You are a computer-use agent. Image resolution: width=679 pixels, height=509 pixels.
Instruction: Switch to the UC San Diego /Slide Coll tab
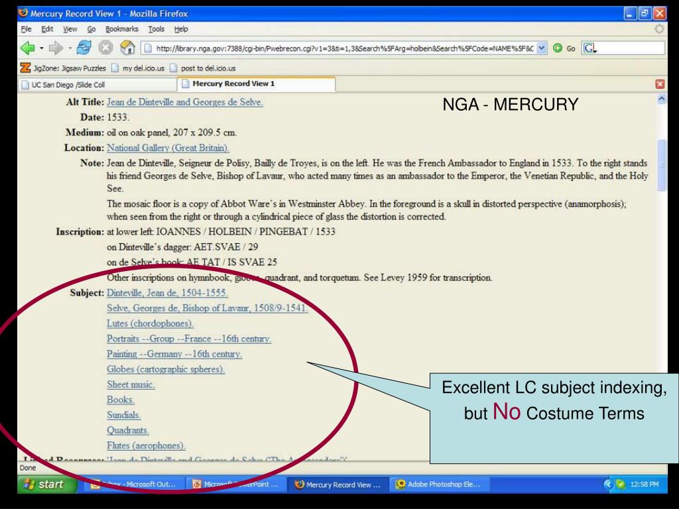97,84
